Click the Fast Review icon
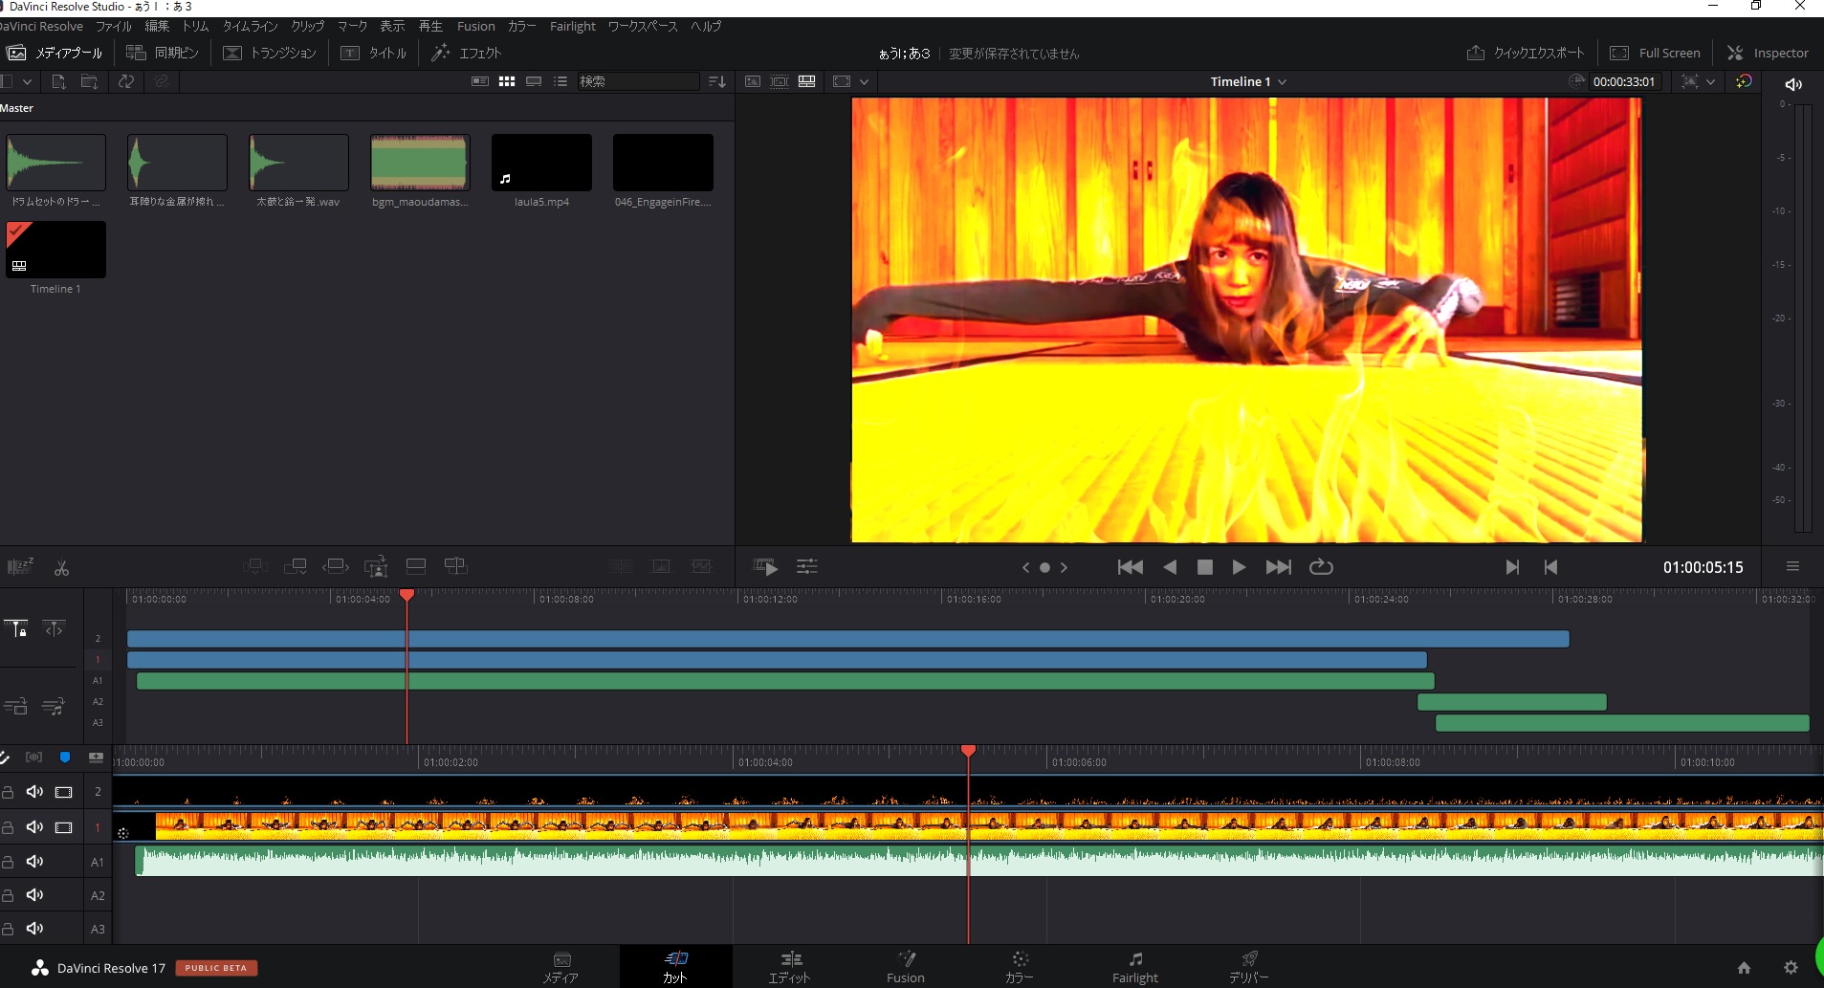Viewport: 1824px width, 988px height. point(765,567)
